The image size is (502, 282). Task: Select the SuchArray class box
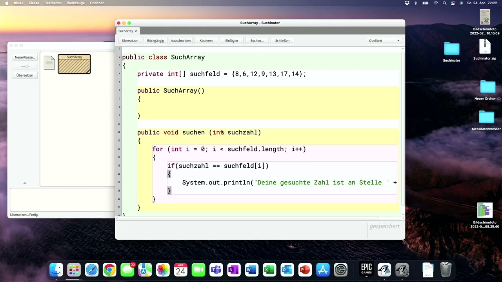[74, 64]
